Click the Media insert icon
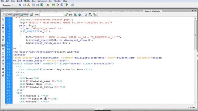The width and height of the screenshot is (198, 111). [x=48, y=5]
